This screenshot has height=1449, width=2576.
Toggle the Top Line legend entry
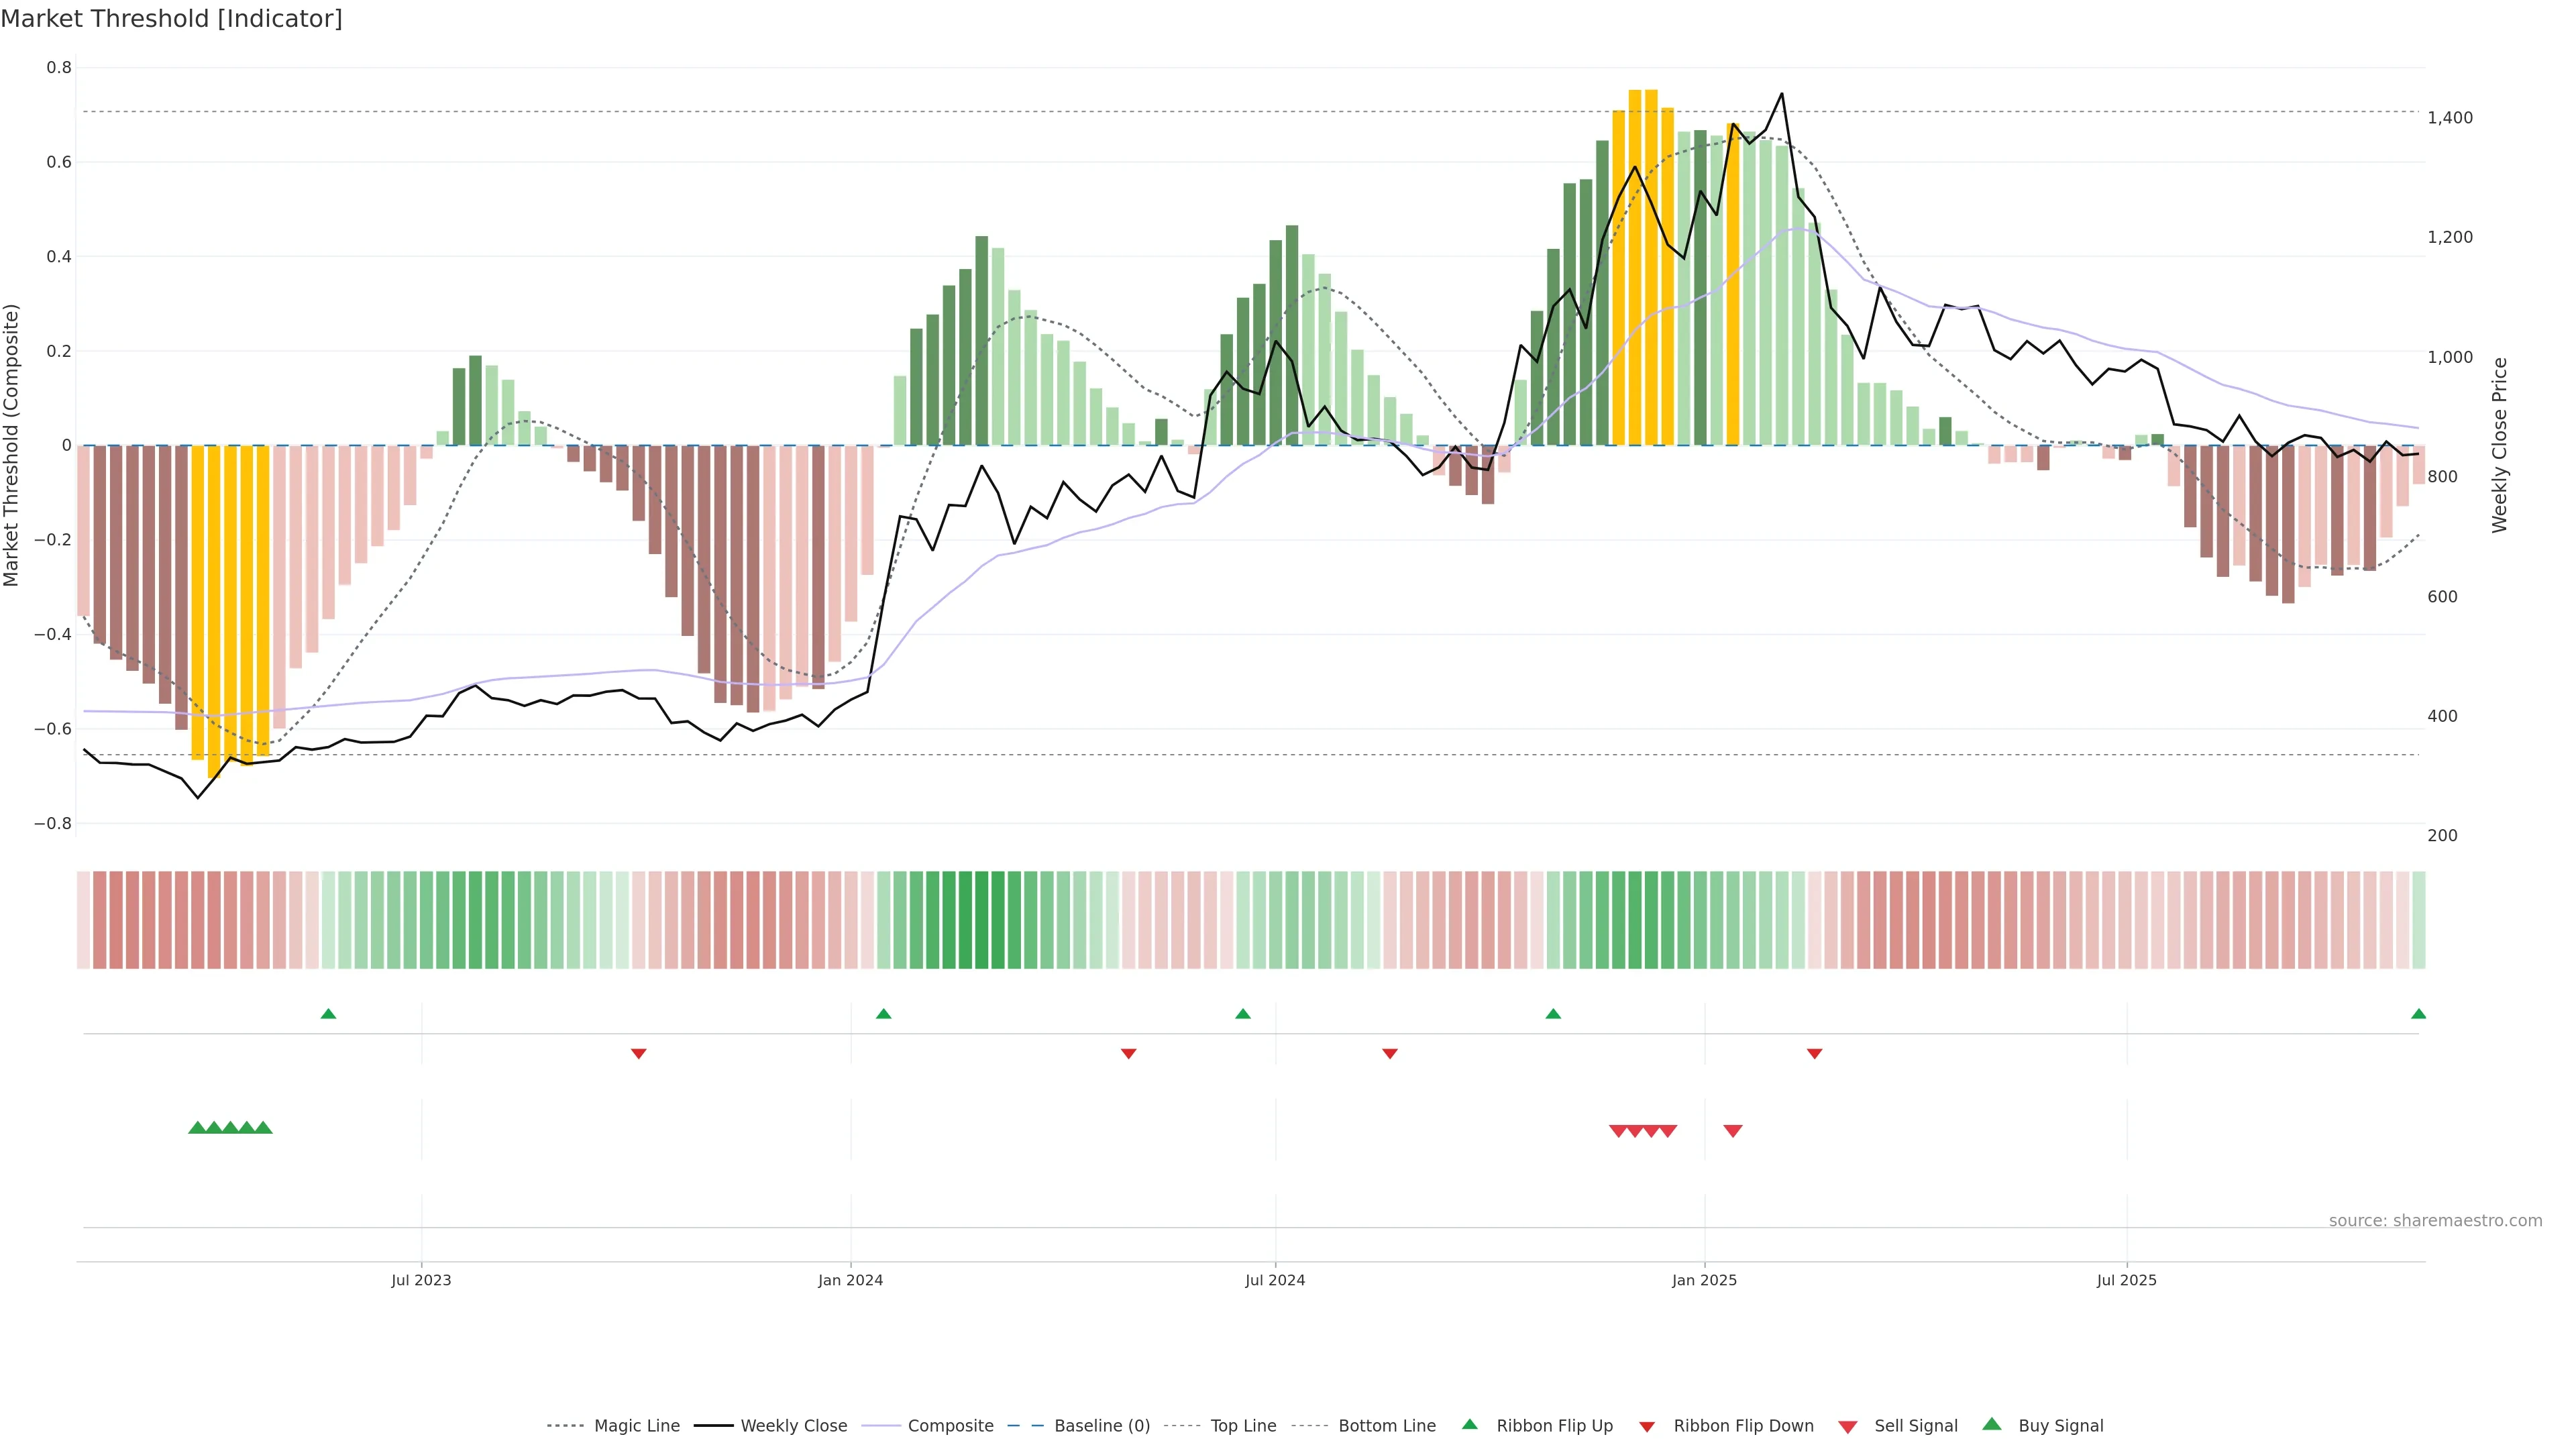pyautogui.click(x=1243, y=1426)
